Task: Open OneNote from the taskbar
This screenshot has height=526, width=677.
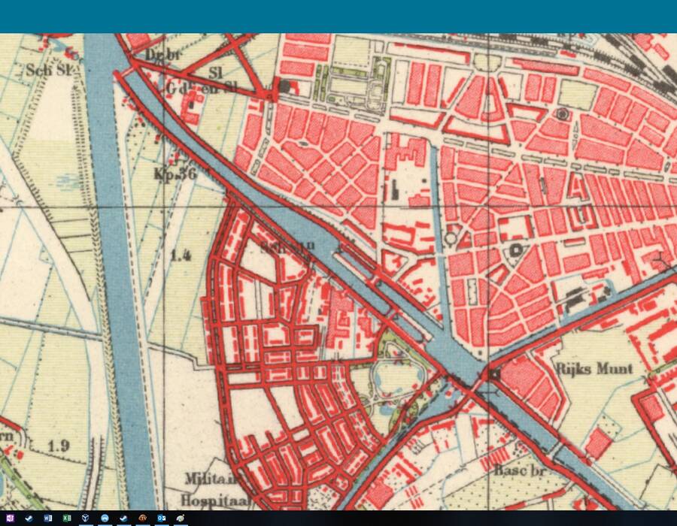Action: pyautogui.click(x=10, y=518)
